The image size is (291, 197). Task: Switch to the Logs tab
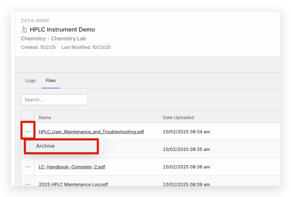[x=30, y=80]
